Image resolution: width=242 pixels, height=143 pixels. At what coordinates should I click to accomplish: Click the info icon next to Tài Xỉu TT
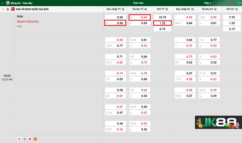[x=145, y=9]
